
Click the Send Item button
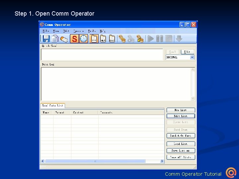(181, 130)
